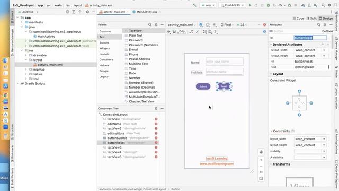The image size is (339, 191).
Task: Click the select opened file target icon
Action: point(67,12)
